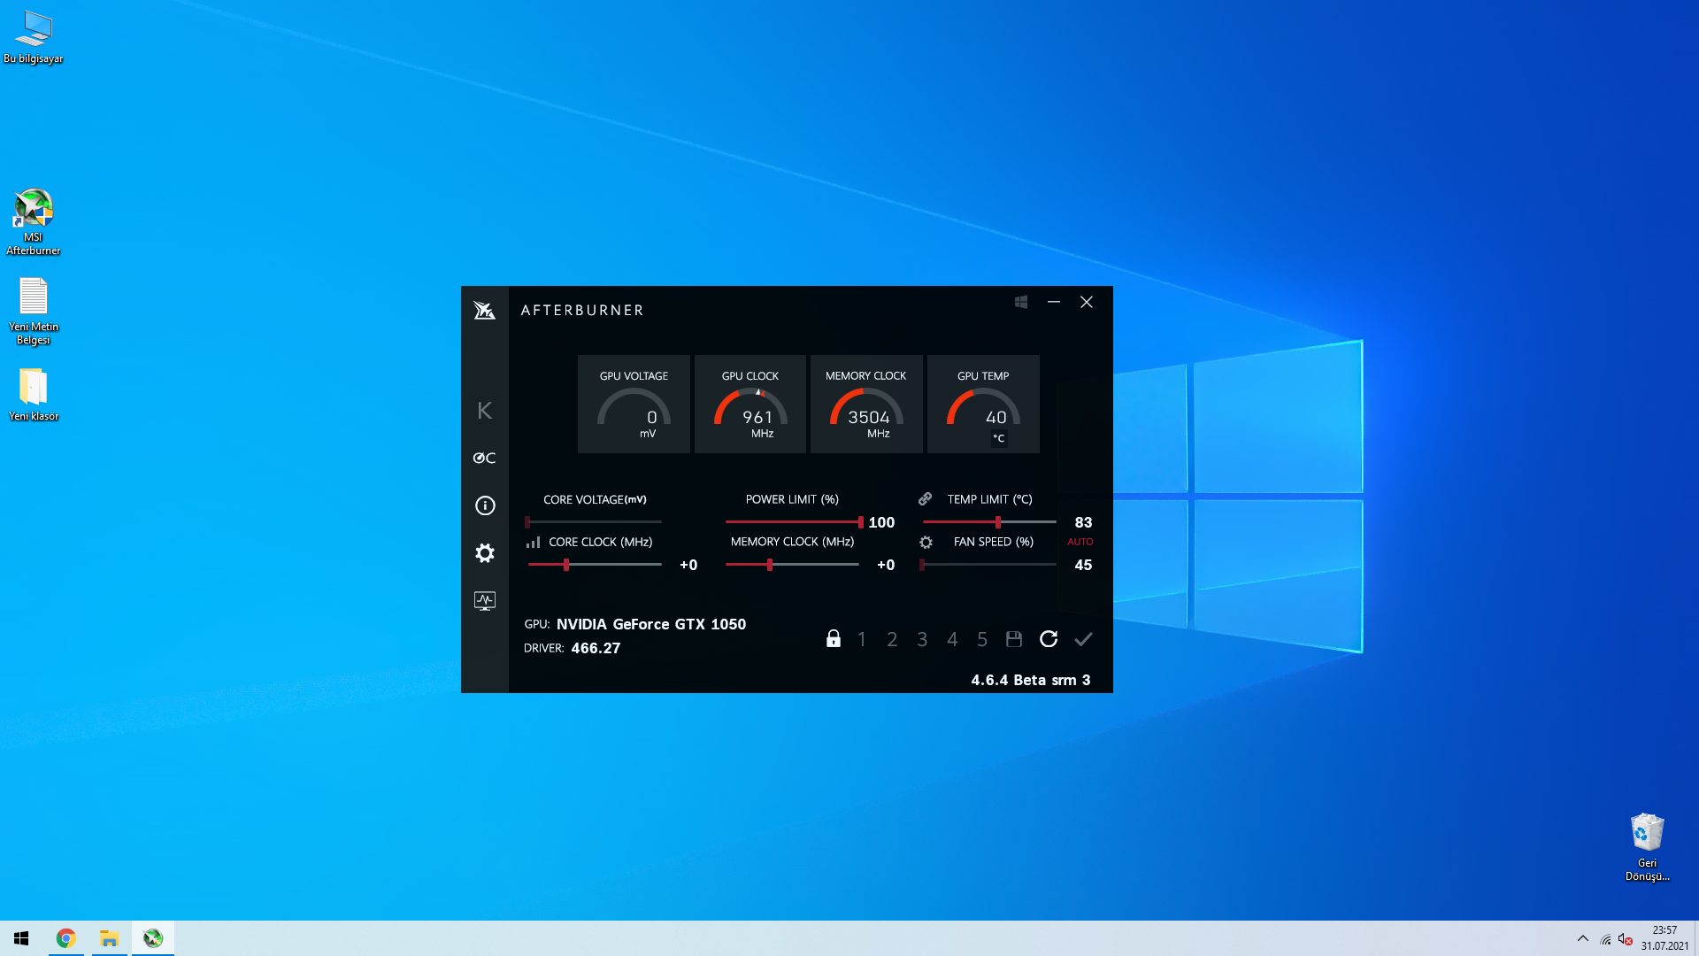This screenshot has height=956, width=1699.
Task: Open the Kombustor stress test (K icon)
Action: 484,410
